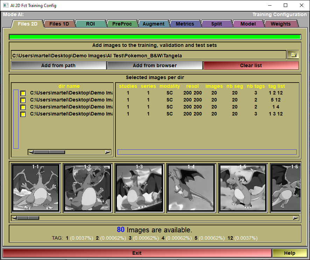Screen dimensions: 310x260
Task: Click the "tag list" column header
Action: [x=277, y=86]
